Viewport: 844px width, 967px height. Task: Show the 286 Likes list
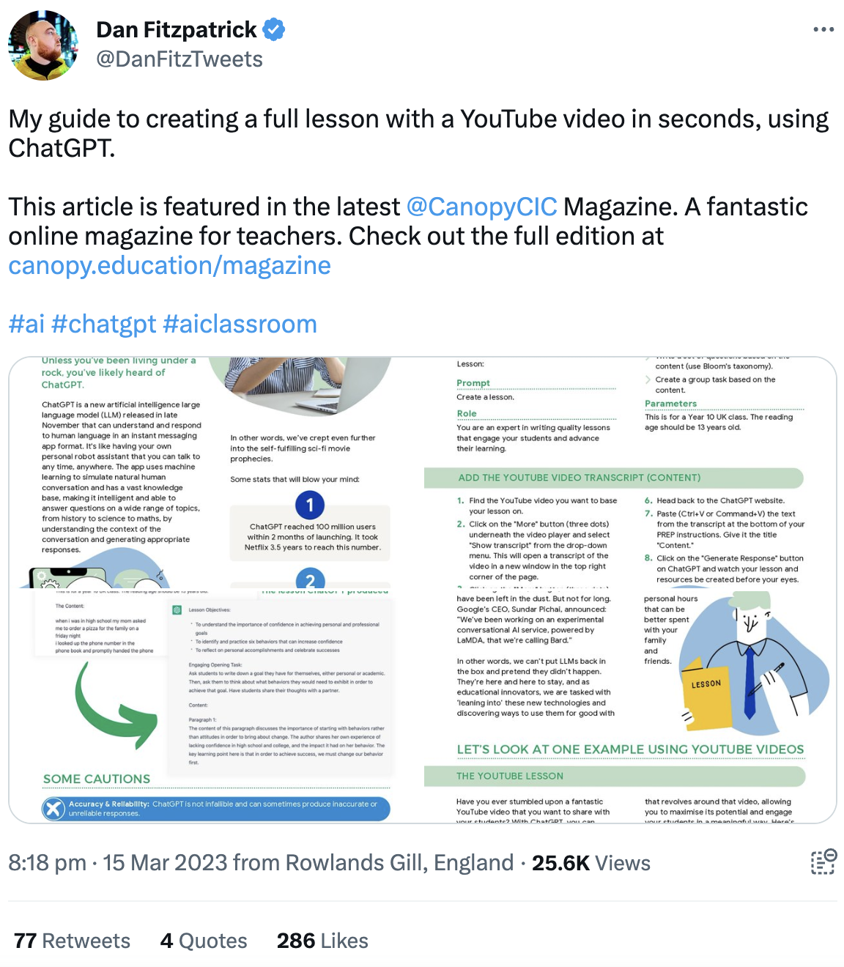(322, 941)
